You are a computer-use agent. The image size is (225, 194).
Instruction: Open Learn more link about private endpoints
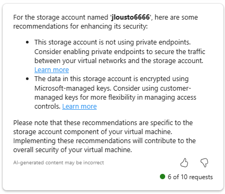coord(51,70)
